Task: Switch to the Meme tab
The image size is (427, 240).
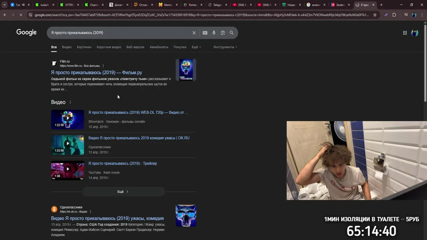Action: pos(168,5)
